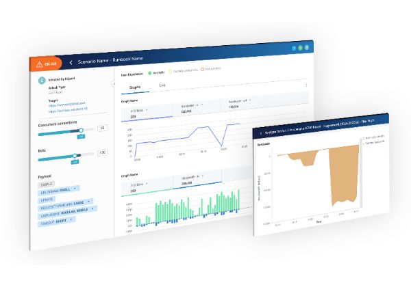Click the rightmost circle icon in header

[x=308, y=49]
